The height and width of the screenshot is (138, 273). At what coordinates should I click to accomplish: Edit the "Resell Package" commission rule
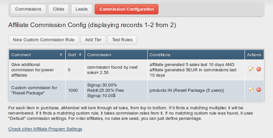tap(251, 90)
